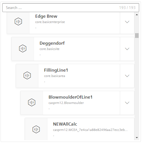Click the NEWAllCalc asset hexagon icon

pyautogui.click(x=36, y=130)
